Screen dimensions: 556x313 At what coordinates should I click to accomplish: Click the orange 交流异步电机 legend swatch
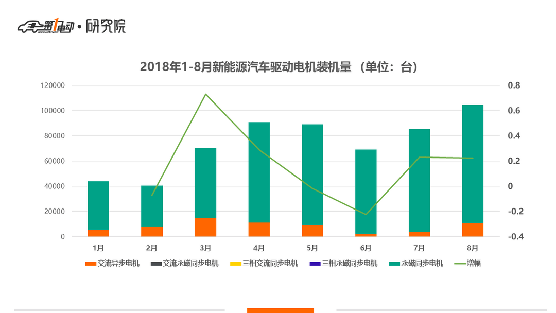click(x=91, y=264)
